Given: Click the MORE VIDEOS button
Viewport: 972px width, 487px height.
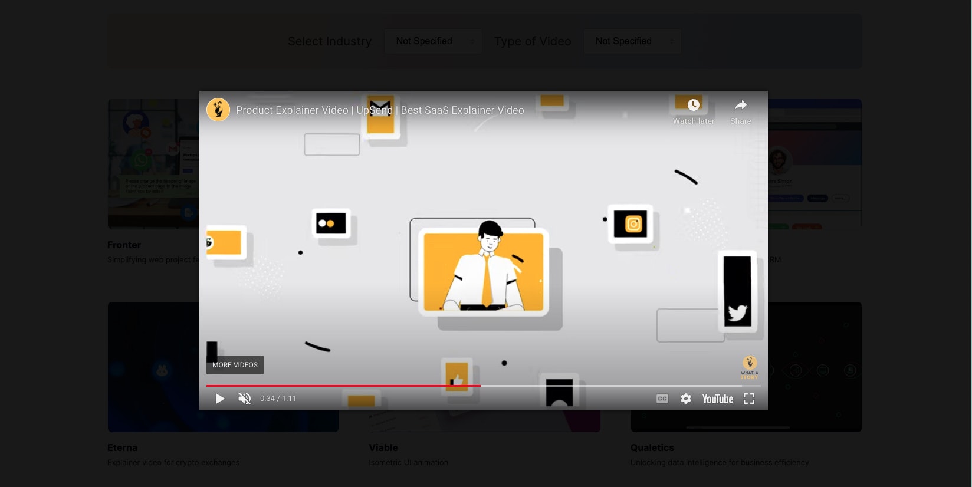Looking at the screenshot, I should pos(235,365).
